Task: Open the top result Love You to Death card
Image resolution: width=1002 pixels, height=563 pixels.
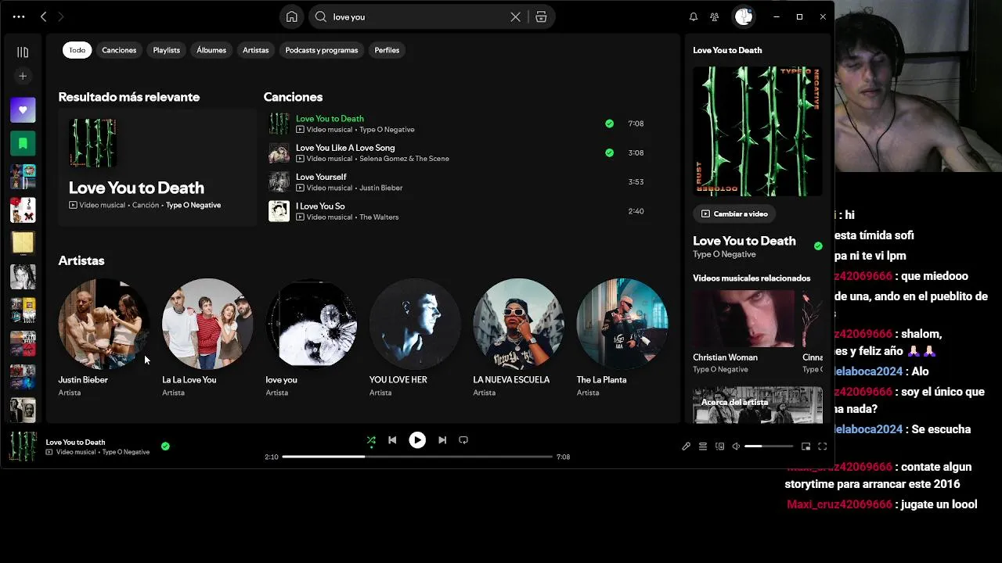Action: point(157,167)
